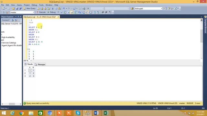
Task: Select the SQL Server 11.0.2218 node
Action: [x=11, y=24]
